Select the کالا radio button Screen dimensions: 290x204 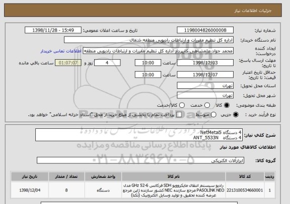click(x=227, y=105)
